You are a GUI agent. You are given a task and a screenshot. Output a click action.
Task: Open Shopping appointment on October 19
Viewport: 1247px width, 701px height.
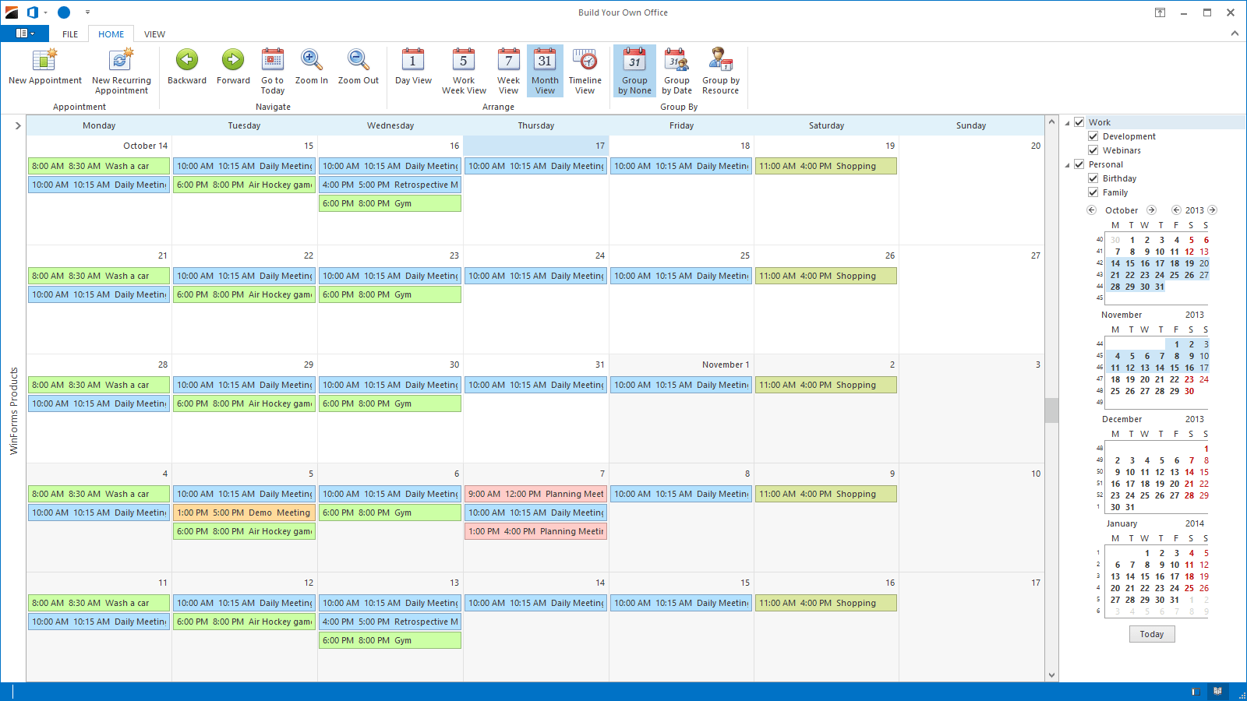pos(826,166)
